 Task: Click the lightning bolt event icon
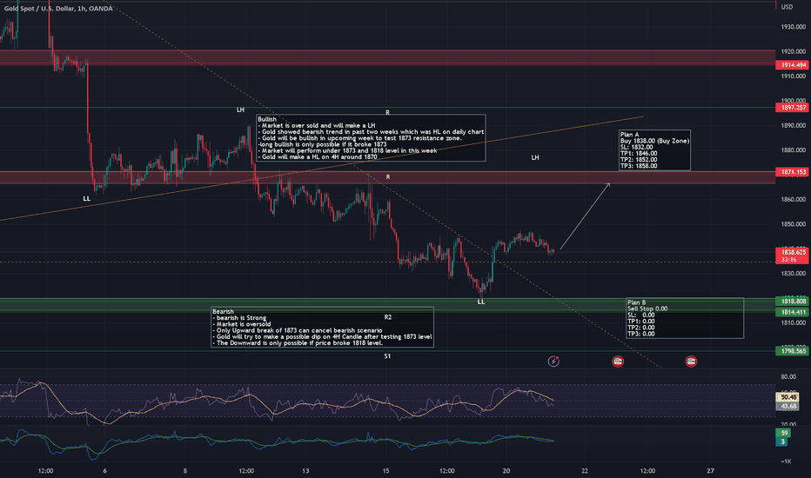(x=553, y=362)
